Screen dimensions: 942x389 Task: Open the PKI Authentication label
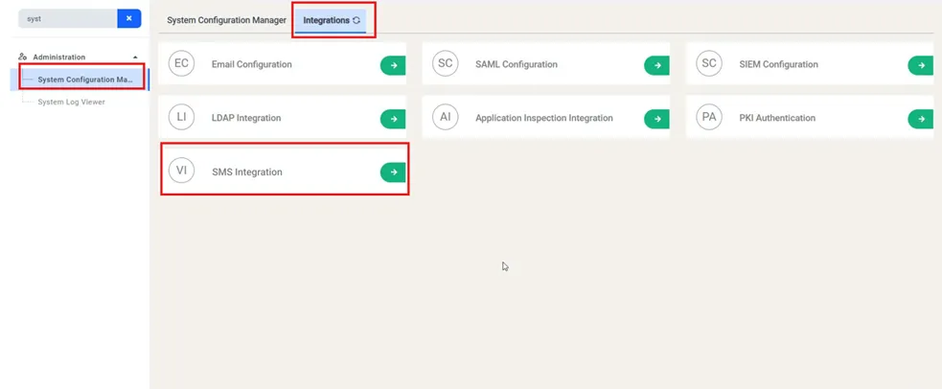click(x=777, y=118)
